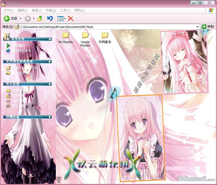This screenshot has height=185, width=217.
Task: Open the Sample Playlists folder
Action: coord(85,35)
